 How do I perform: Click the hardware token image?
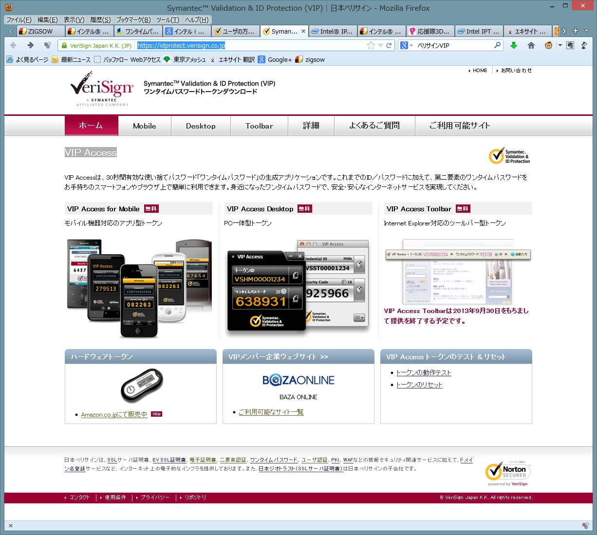tap(142, 386)
